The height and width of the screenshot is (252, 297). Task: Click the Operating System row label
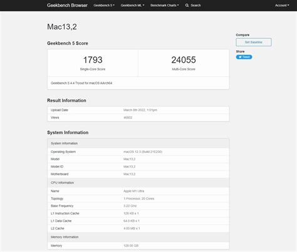[x=63, y=152]
